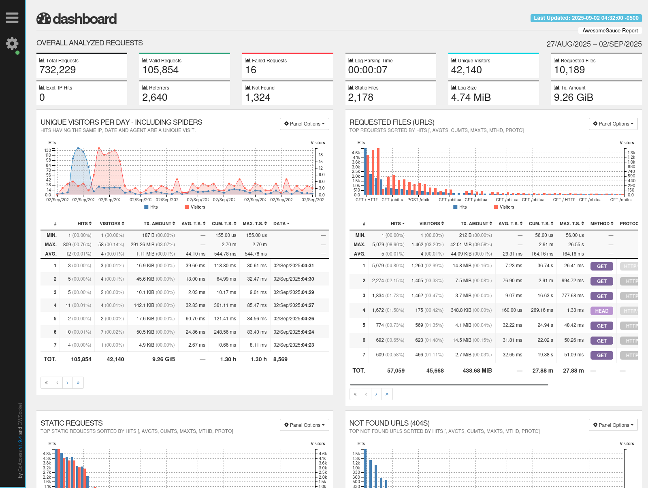Click GET method badge in row 7

click(602, 355)
